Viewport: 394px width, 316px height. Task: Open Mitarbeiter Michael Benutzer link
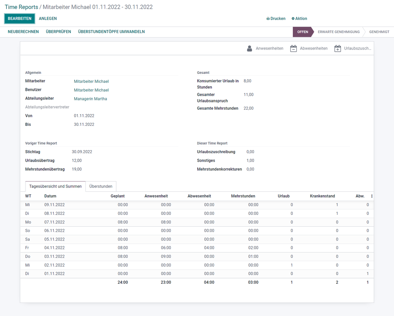91,90
